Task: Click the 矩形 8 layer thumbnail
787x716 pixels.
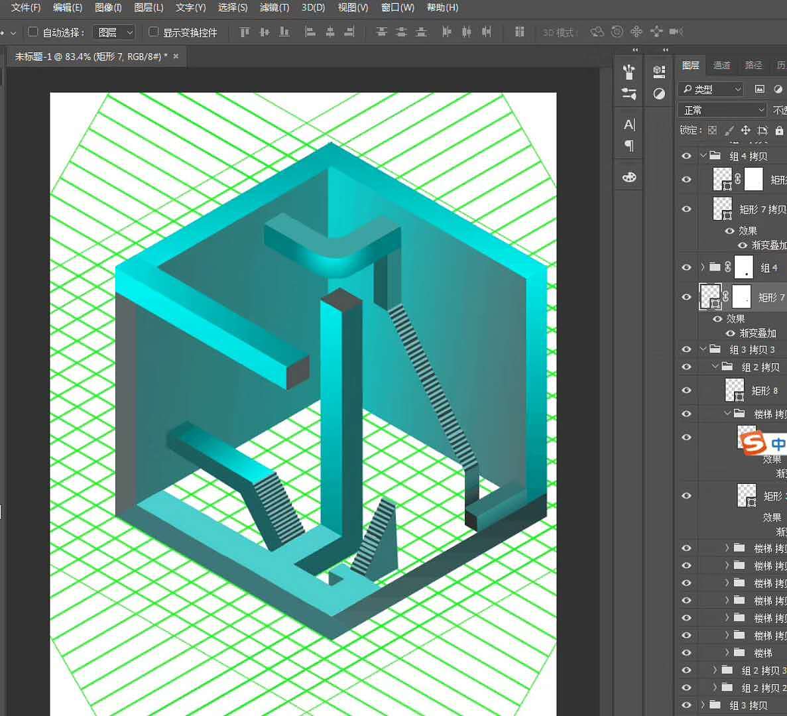Action: tap(735, 390)
